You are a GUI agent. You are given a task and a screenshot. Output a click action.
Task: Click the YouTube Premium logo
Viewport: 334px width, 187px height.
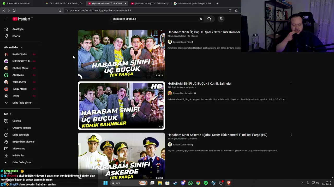point(21,19)
